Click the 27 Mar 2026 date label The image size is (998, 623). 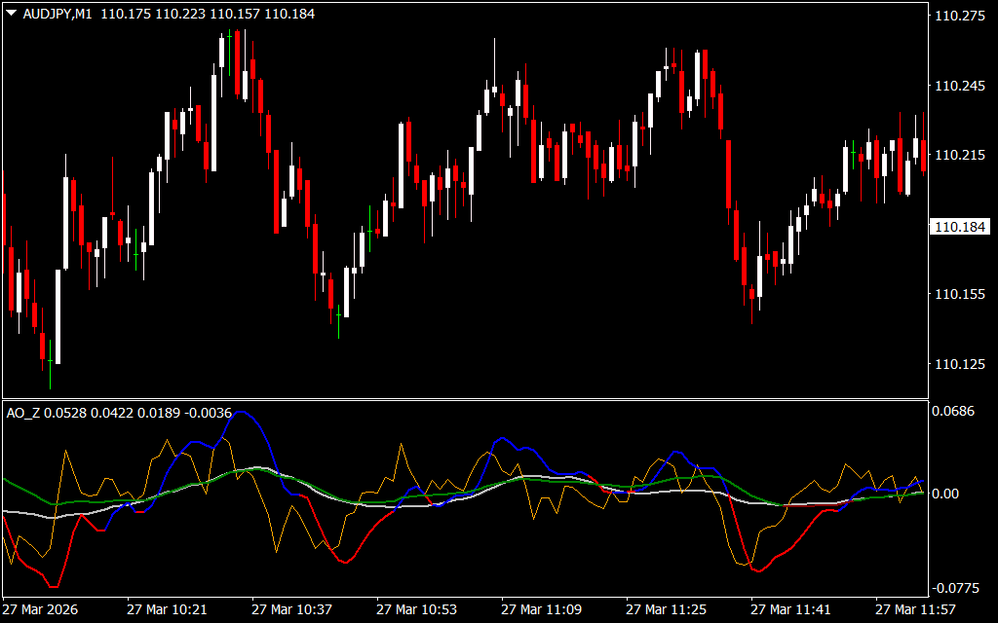[41, 609]
